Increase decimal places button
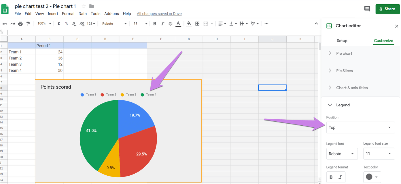Viewport: 401px width, 184px height. coord(82,24)
